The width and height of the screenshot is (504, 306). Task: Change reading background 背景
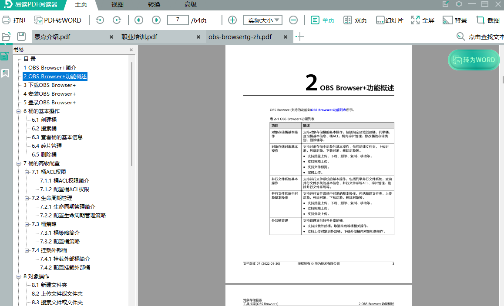click(455, 20)
